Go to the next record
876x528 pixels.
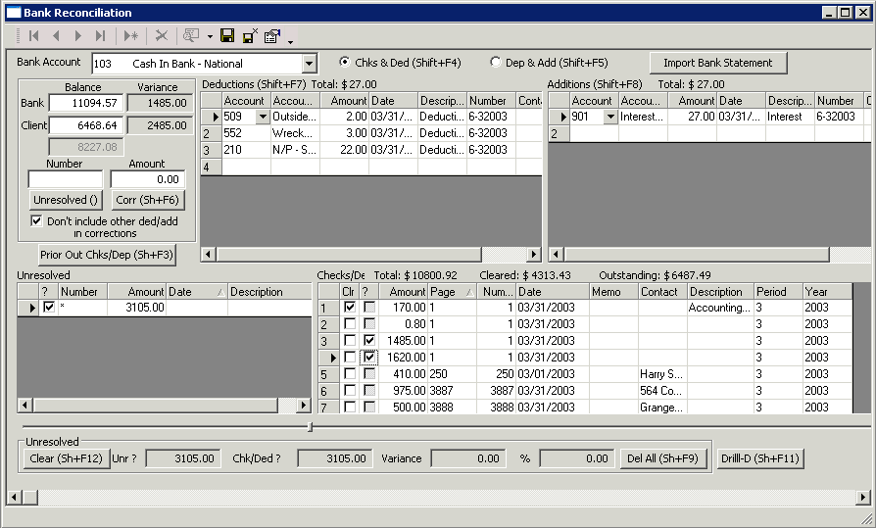coord(77,36)
